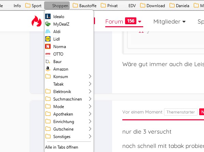Click the Apotheken folder icon
Image resolution: width=204 pixels, height=152 pixels.
(48, 114)
